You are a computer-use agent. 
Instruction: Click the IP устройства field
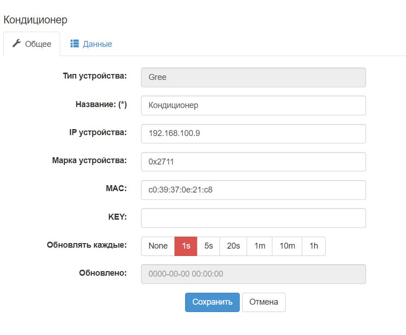(253, 133)
